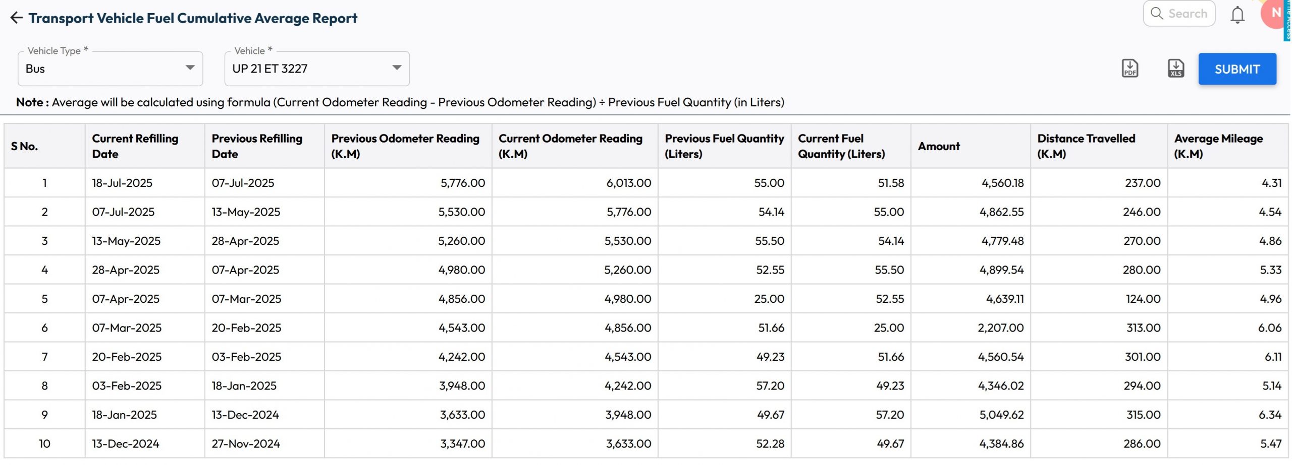The height and width of the screenshot is (465, 1292).
Task: Click the search magnifier icon
Action: [x=1156, y=14]
